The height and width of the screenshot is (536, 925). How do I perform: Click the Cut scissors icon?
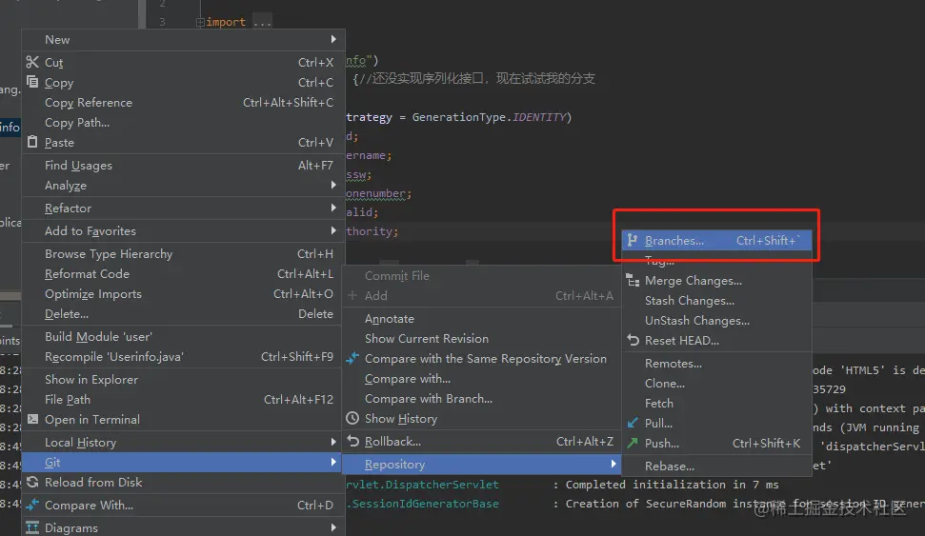(x=32, y=62)
